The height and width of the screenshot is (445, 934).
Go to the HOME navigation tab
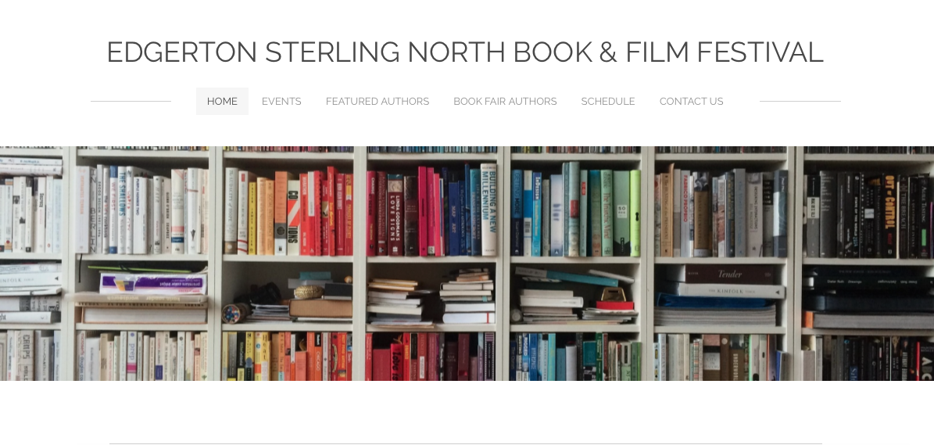pyautogui.click(x=222, y=101)
